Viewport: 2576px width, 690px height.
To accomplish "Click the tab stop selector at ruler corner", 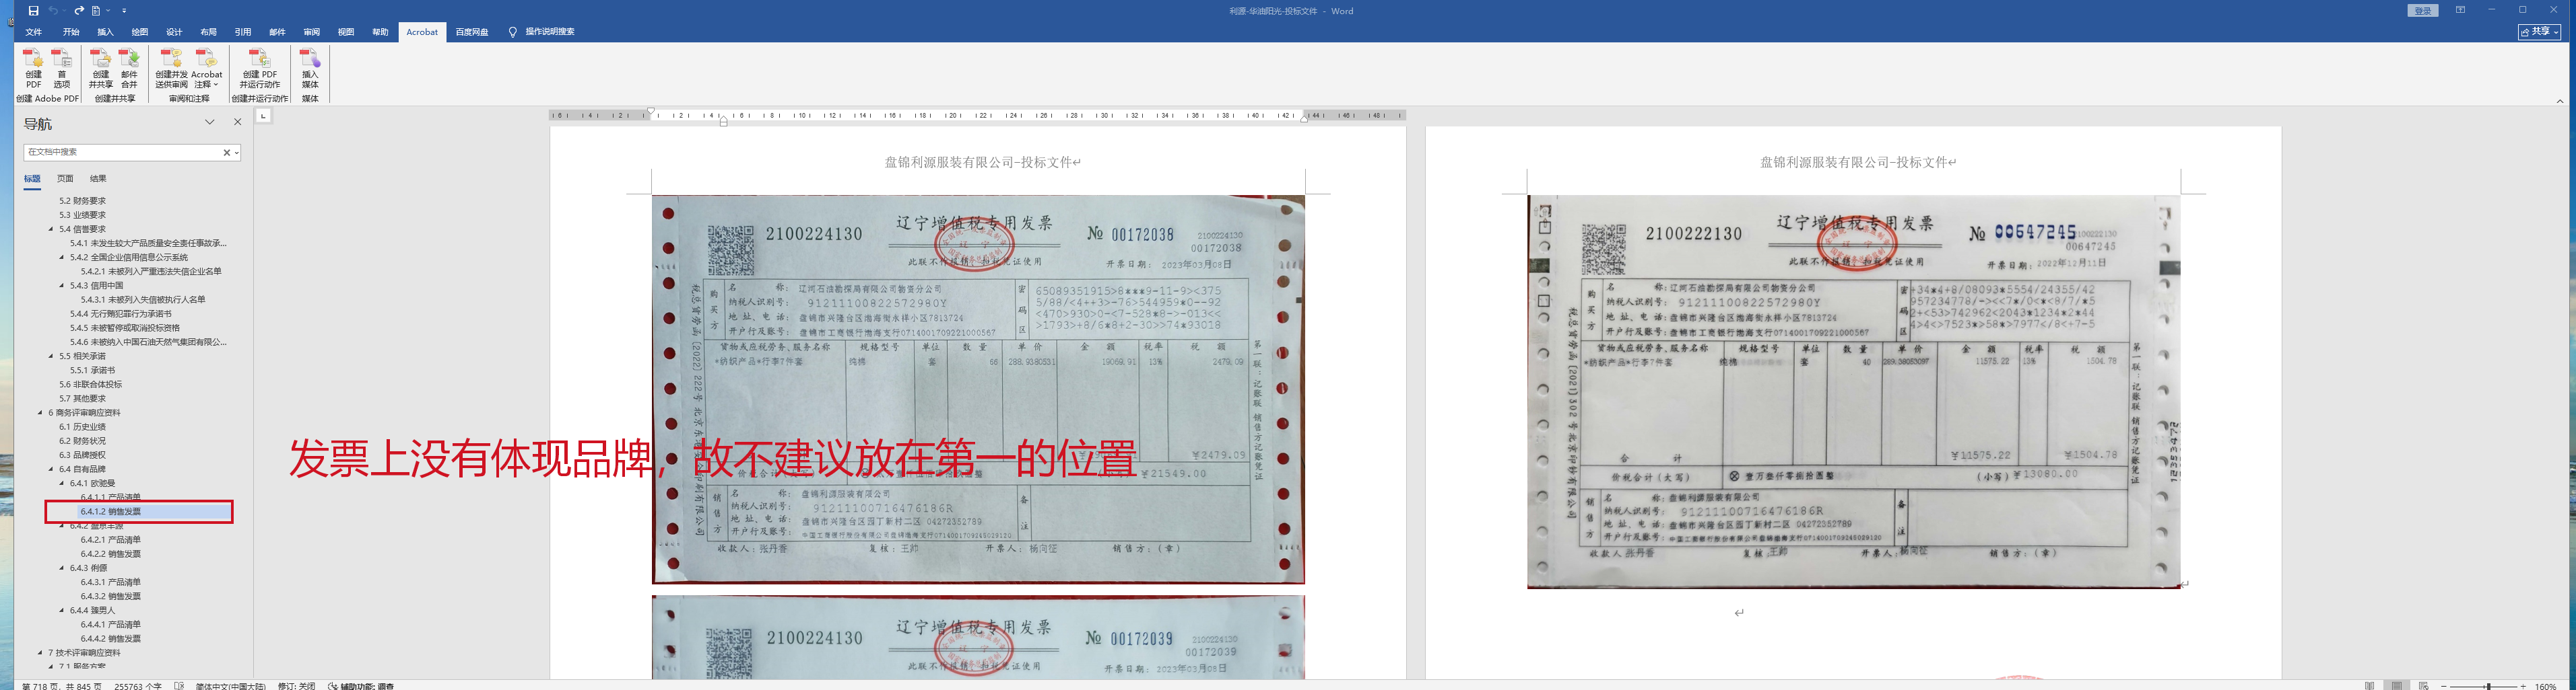I will (263, 116).
